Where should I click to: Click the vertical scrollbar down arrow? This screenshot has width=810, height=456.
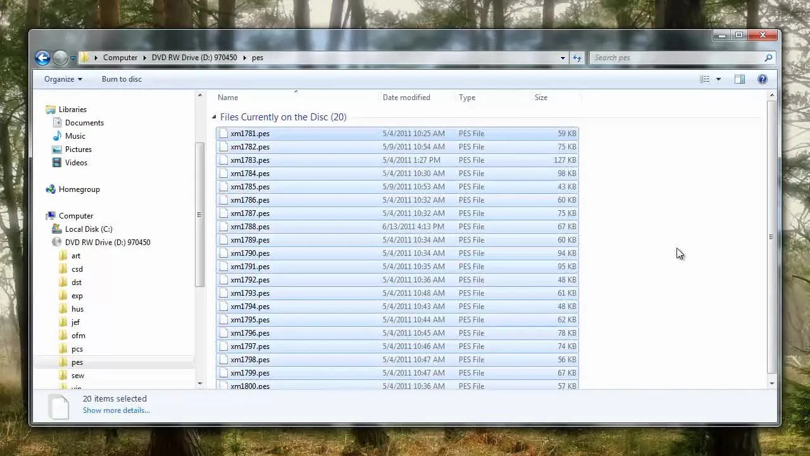(x=771, y=383)
